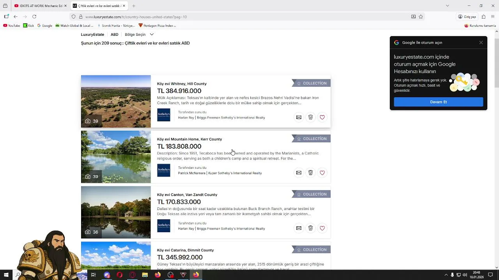Open the Google bookmark
This screenshot has width=499, height=280.
click(44, 26)
